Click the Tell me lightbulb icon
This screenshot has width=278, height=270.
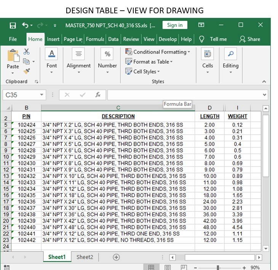tap(201, 39)
